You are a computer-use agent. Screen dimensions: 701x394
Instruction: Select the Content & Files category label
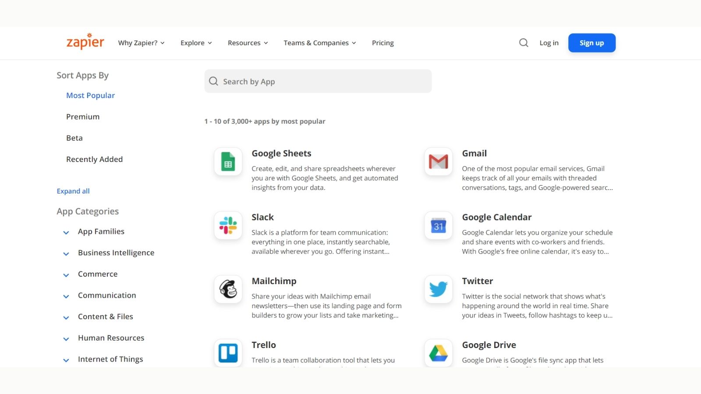(x=106, y=317)
